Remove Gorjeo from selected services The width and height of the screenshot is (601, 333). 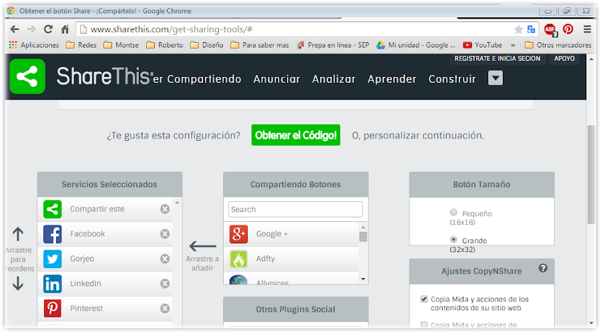[165, 259]
